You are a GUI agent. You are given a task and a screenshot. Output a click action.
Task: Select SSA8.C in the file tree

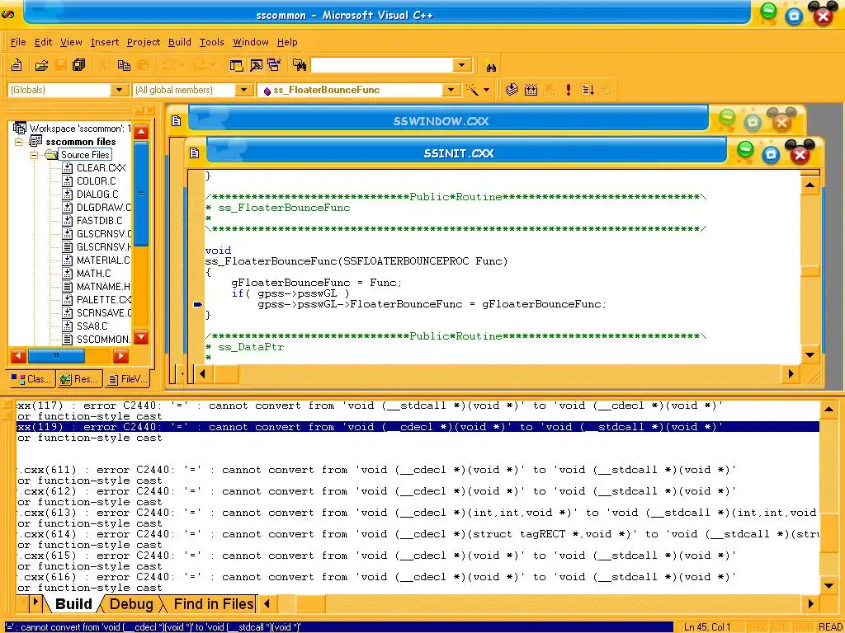(x=92, y=326)
